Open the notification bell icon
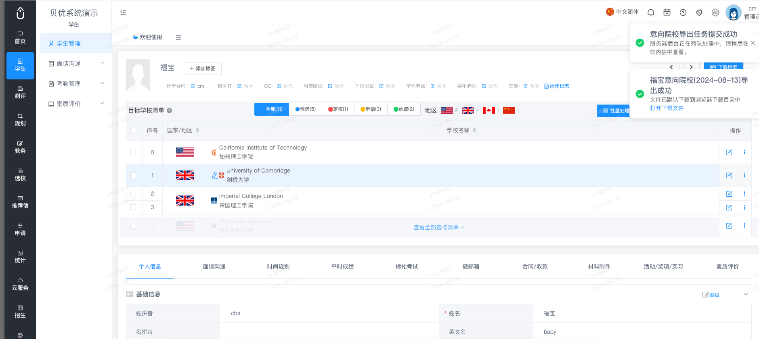 pos(650,12)
